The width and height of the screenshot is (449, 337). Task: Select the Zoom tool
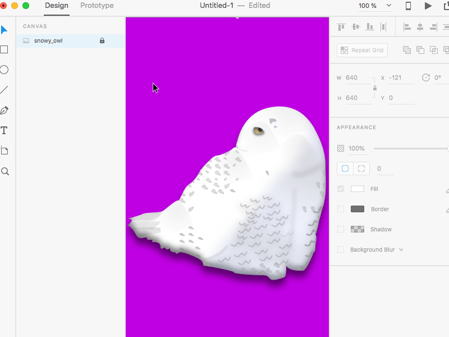click(4, 171)
